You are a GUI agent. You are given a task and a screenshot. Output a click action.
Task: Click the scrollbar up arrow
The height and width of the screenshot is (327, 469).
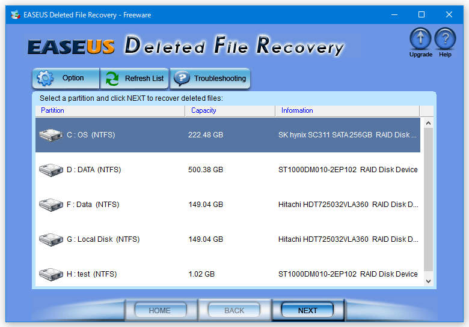click(428, 123)
